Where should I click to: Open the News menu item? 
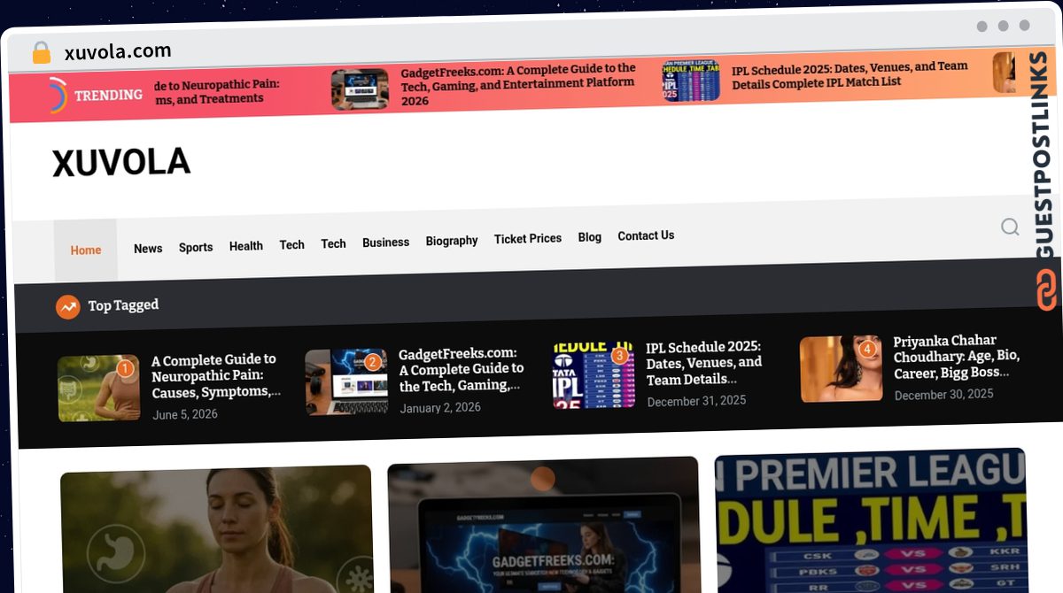[148, 249]
